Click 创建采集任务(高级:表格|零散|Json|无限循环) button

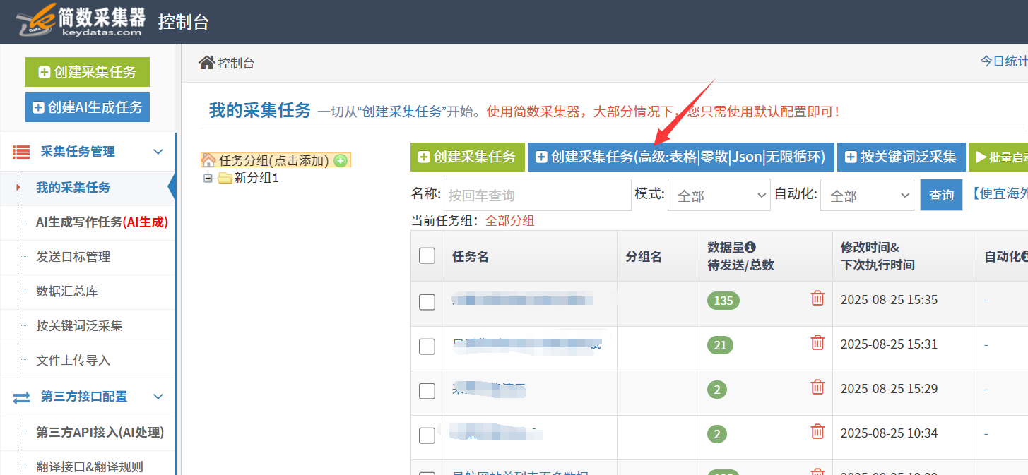coord(681,157)
